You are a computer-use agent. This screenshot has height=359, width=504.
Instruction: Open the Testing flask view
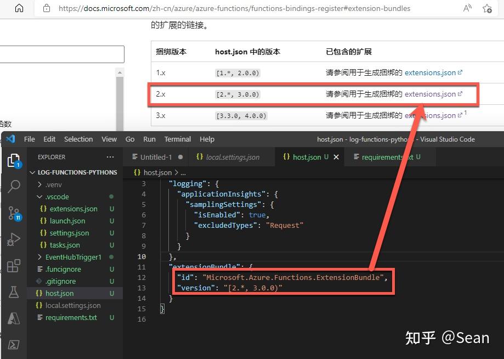click(14, 292)
